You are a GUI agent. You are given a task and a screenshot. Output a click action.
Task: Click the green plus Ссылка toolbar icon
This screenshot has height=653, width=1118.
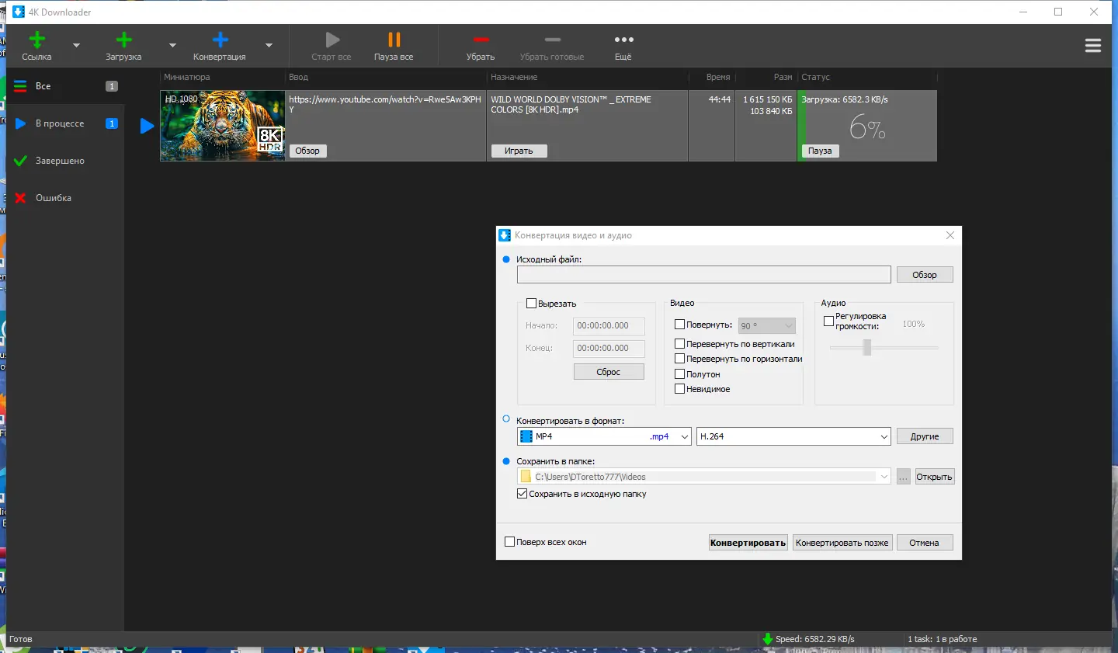click(x=36, y=40)
